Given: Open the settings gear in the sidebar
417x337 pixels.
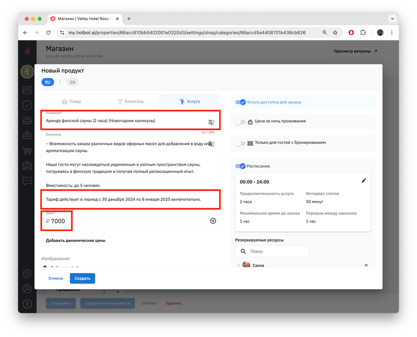Looking at the screenshot, I should (27, 274).
